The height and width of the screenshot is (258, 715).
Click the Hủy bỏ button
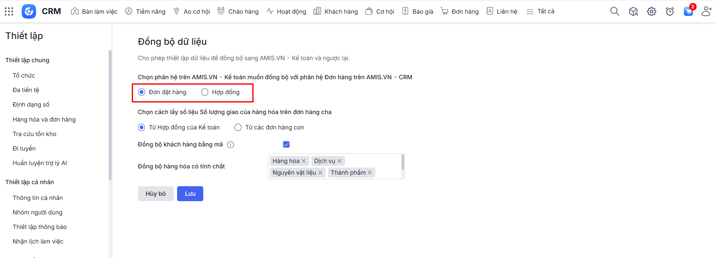155,194
